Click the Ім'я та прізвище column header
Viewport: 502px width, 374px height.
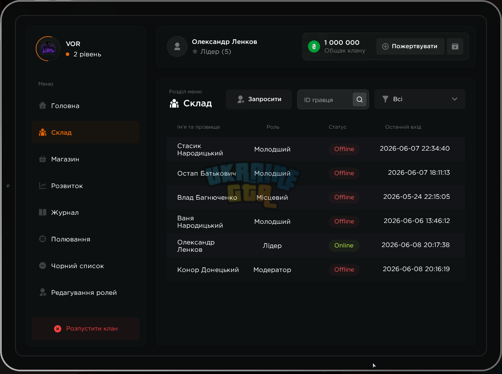pyautogui.click(x=198, y=127)
